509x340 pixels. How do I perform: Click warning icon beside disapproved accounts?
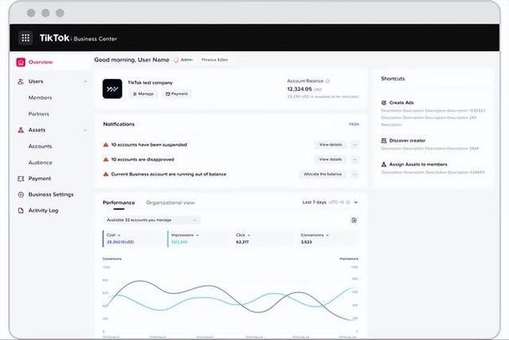[x=106, y=160]
